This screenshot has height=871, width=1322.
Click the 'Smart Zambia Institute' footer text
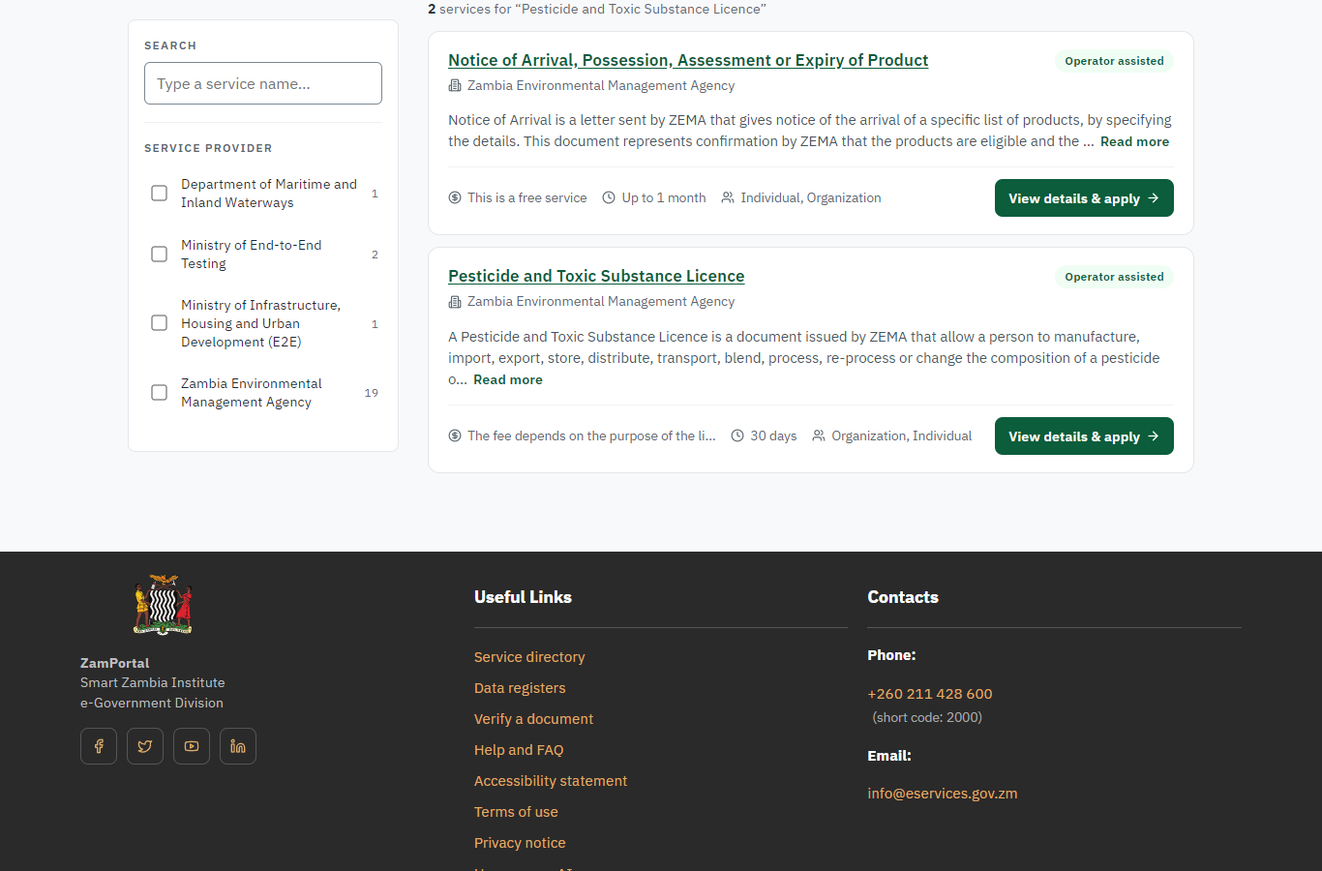coord(153,683)
